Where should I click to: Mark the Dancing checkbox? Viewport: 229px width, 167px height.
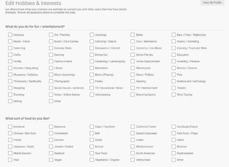[51, 55]
